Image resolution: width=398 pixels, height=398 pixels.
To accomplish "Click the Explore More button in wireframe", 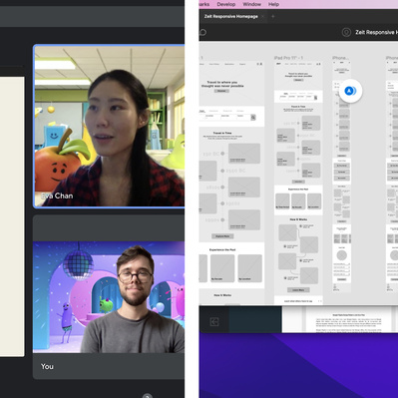I will [x=222, y=236].
